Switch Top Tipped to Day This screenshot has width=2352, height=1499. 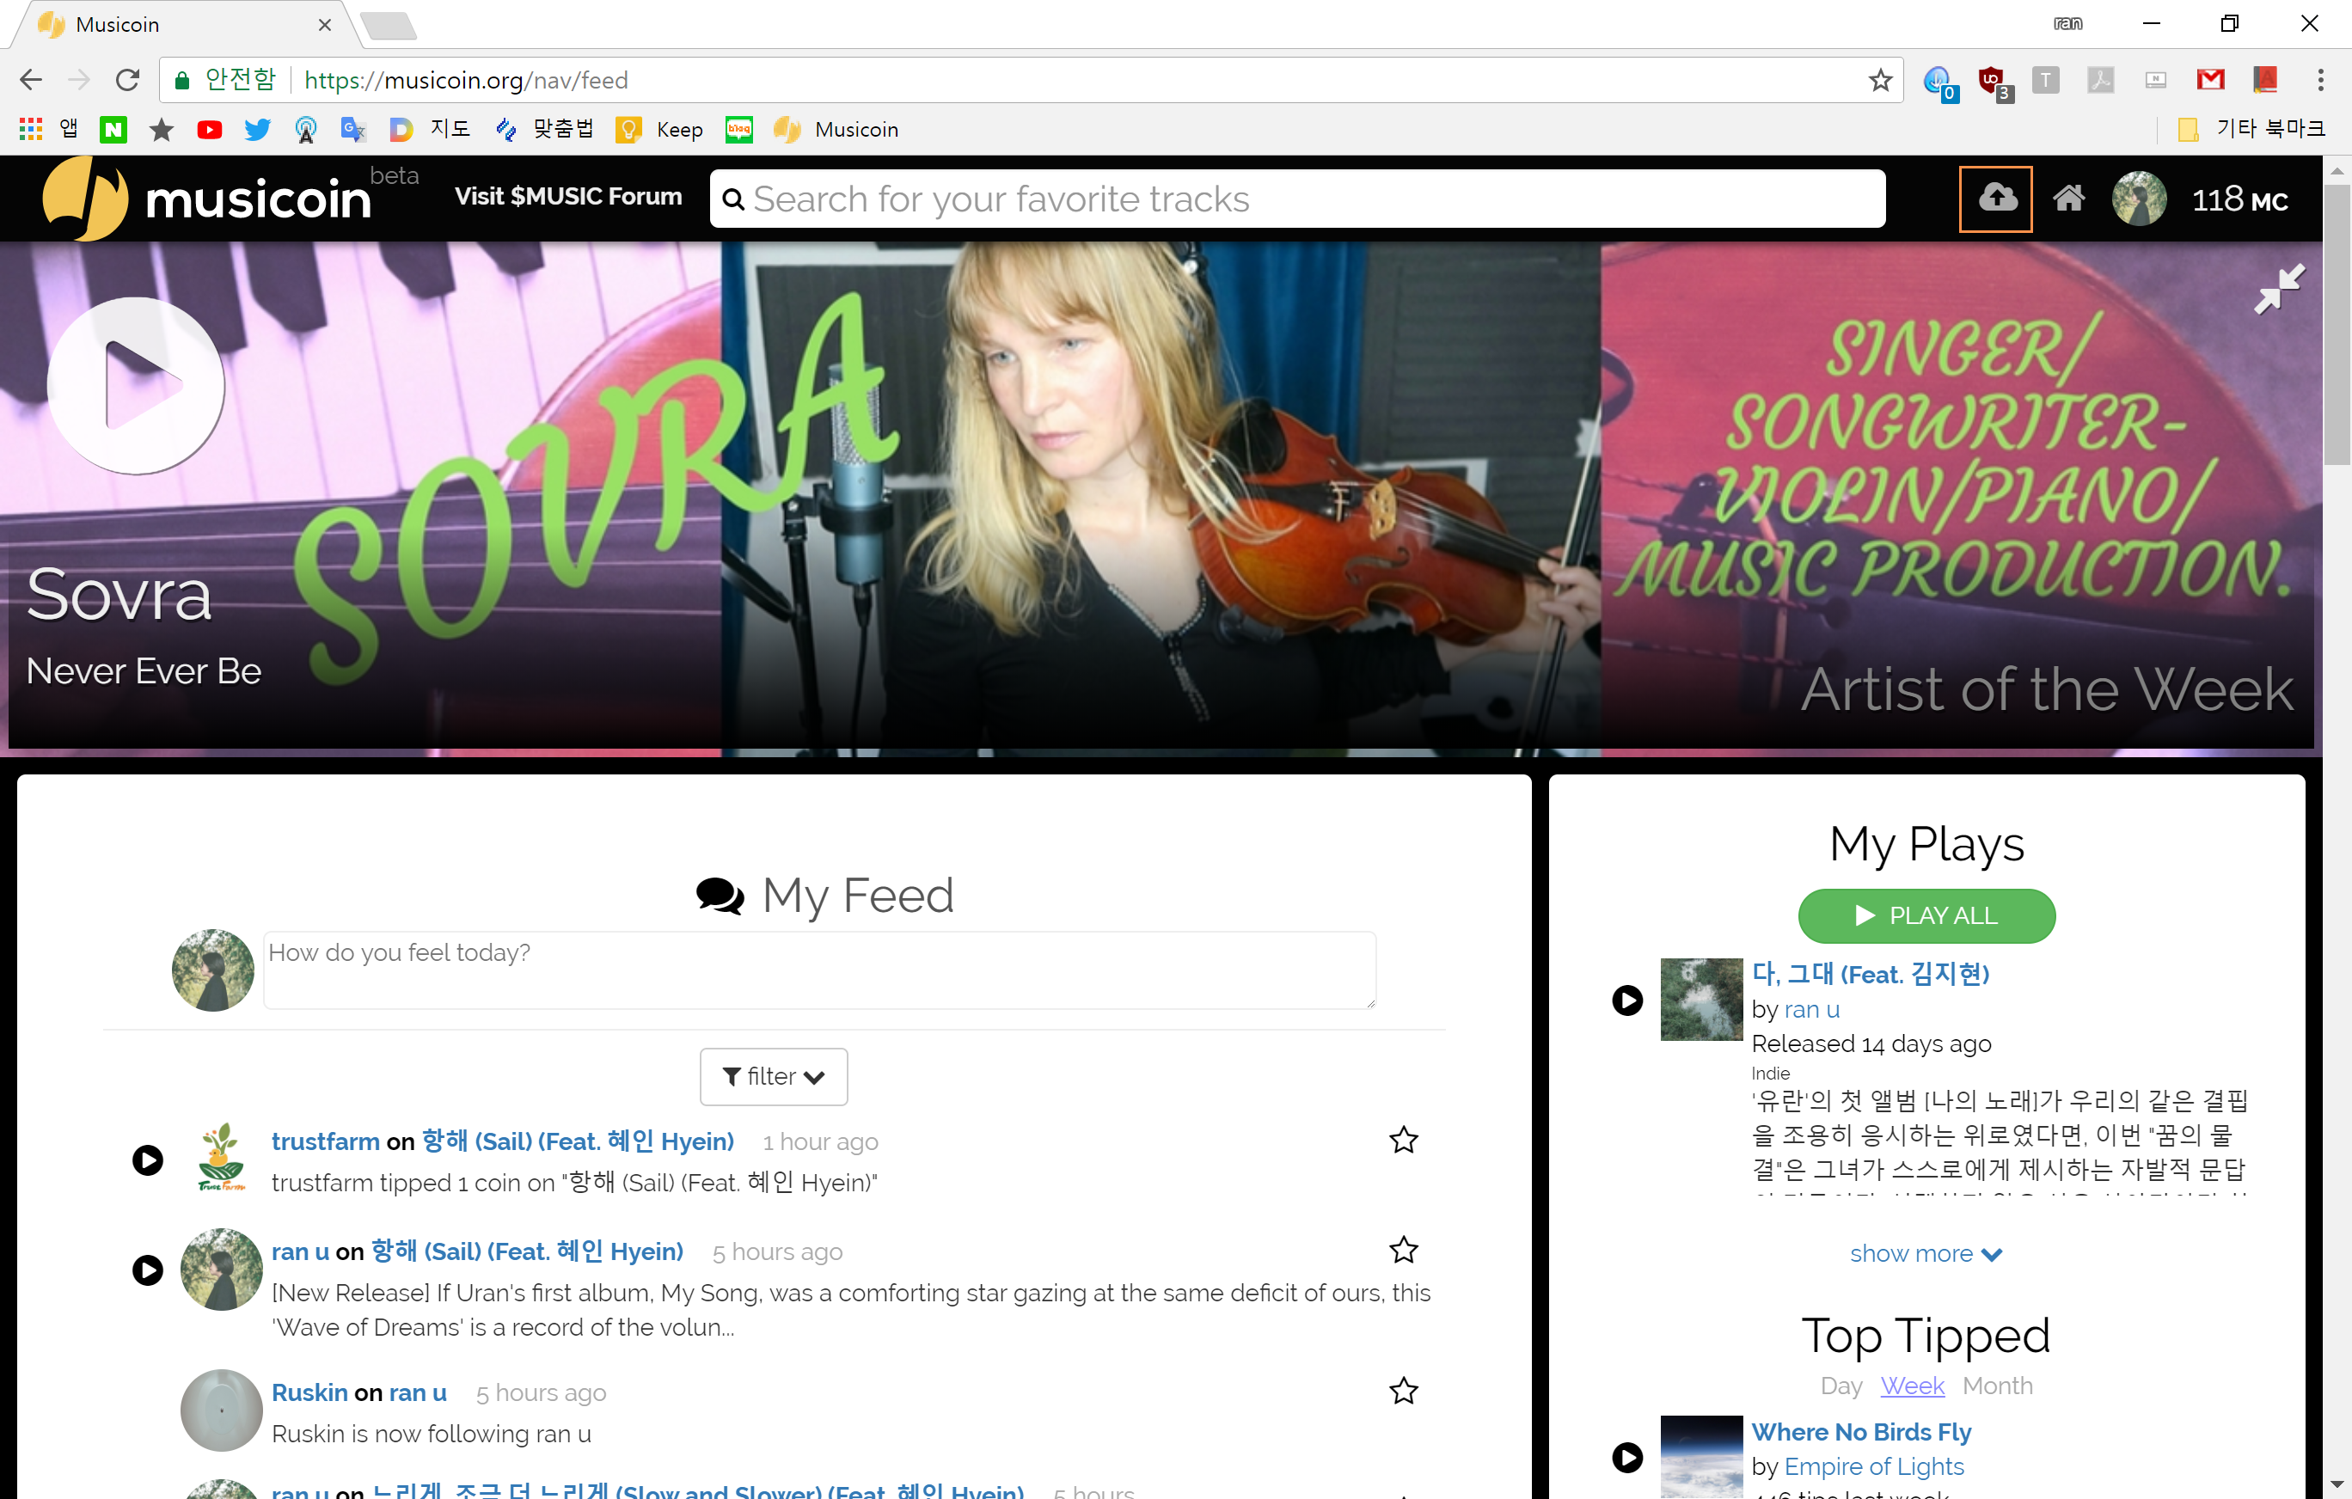point(1841,1386)
